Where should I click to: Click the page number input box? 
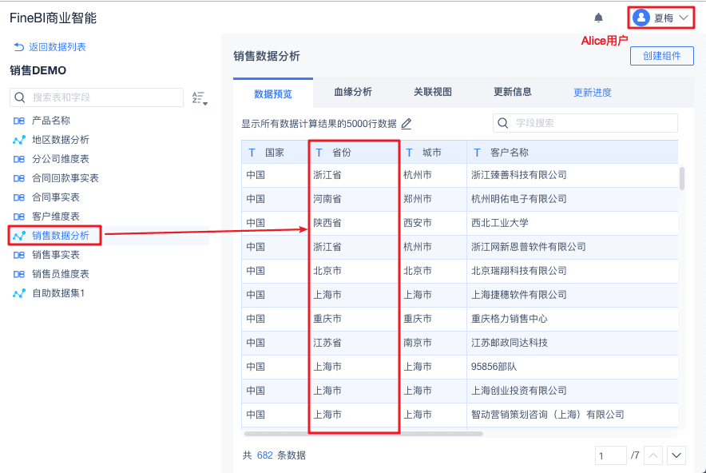click(610, 455)
